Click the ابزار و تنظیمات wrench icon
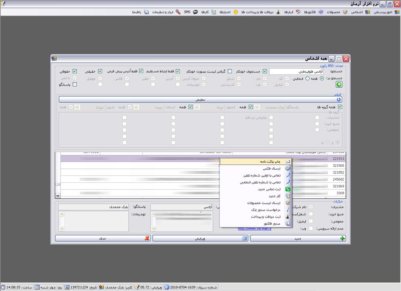The height and width of the screenshot is (291, 401). [178, 12]
